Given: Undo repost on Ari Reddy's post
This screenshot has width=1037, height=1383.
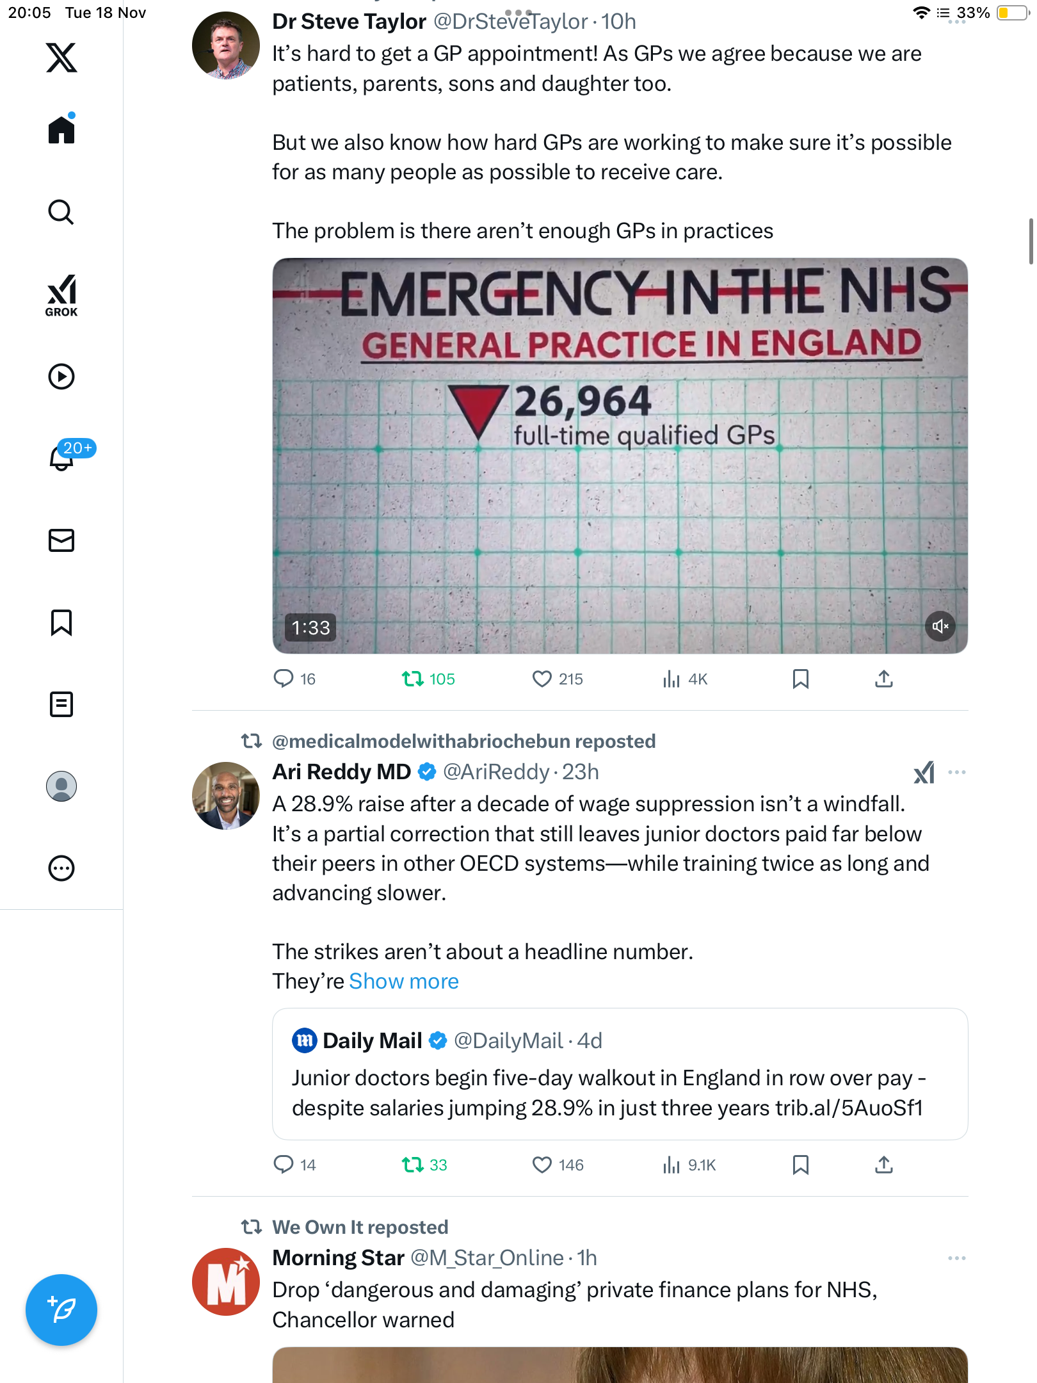Looking at the screenshot, I should [413, 1165].
